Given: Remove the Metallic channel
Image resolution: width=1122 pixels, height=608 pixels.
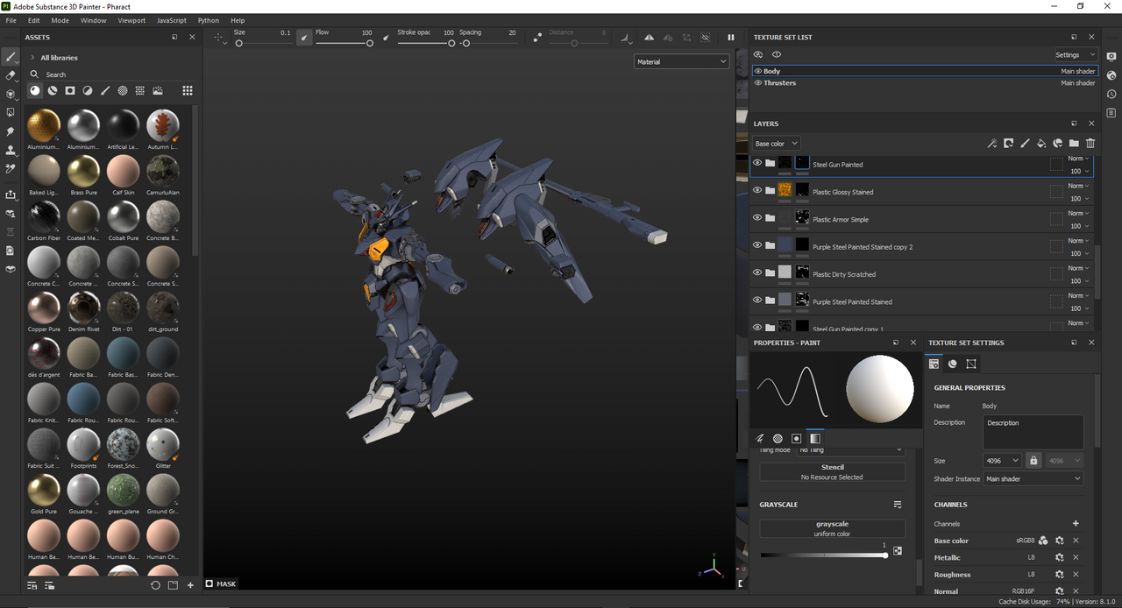Looking at the screenshot, I should point(1076,557).
